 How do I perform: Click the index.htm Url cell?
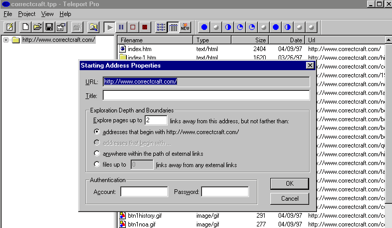[x=344, y=49]
